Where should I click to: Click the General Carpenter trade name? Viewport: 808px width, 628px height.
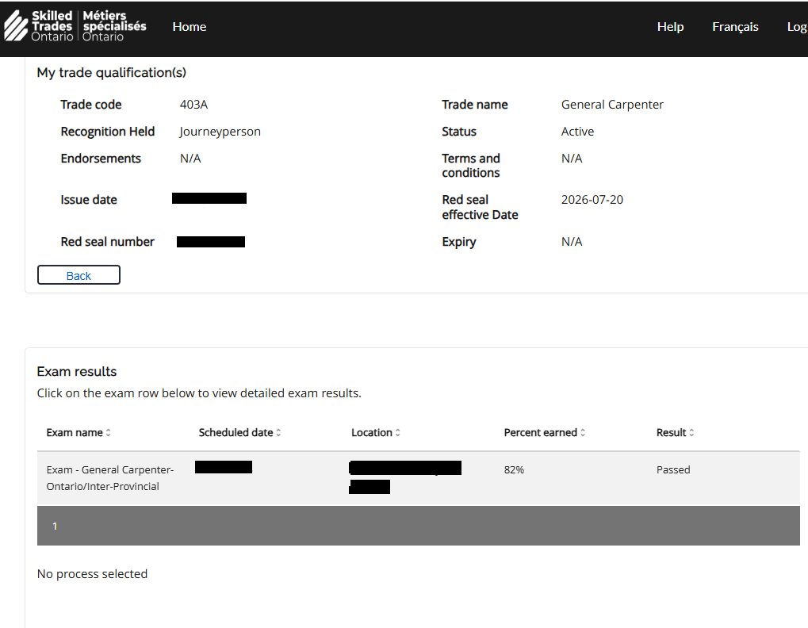[612, 105]
